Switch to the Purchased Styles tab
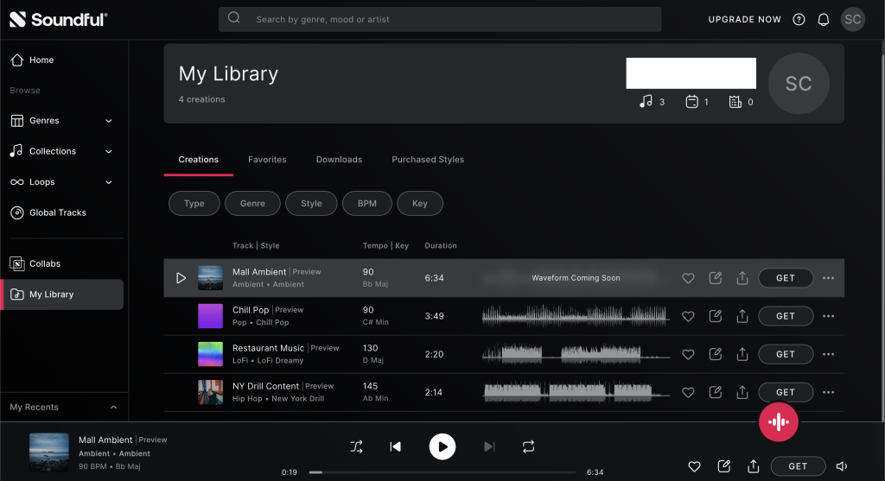Screen dimensions: 885x481 [428, 160]
